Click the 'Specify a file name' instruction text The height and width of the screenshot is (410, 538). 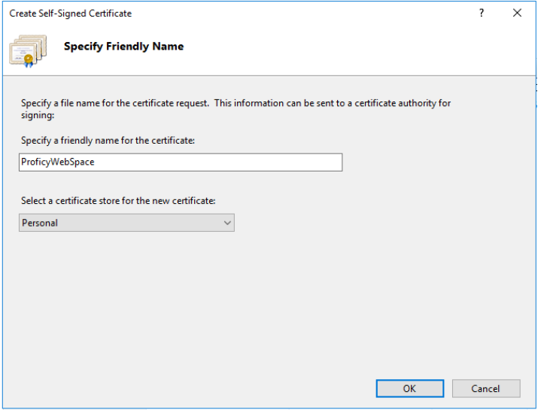[236, 109]
